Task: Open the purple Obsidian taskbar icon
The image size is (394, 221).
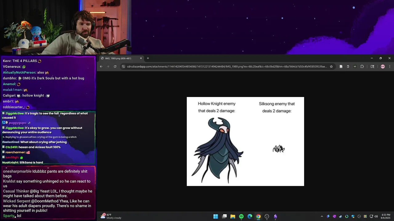Action: pyautogui.click(x=275, y=216)
